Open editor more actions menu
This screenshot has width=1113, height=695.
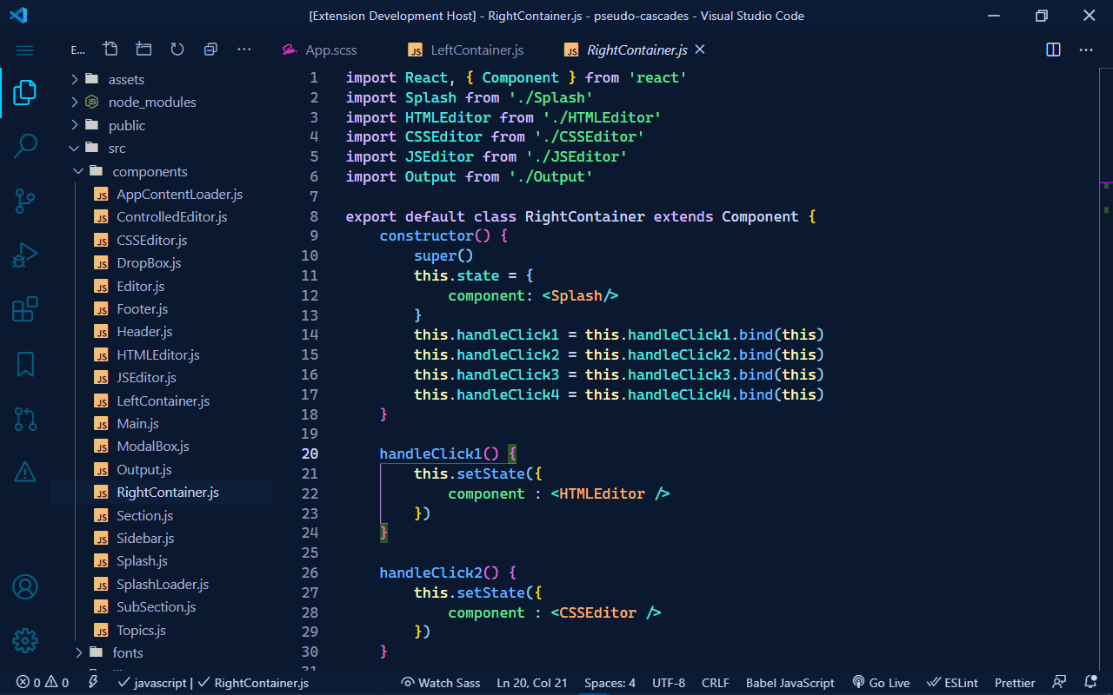[x=1086, y=50]
